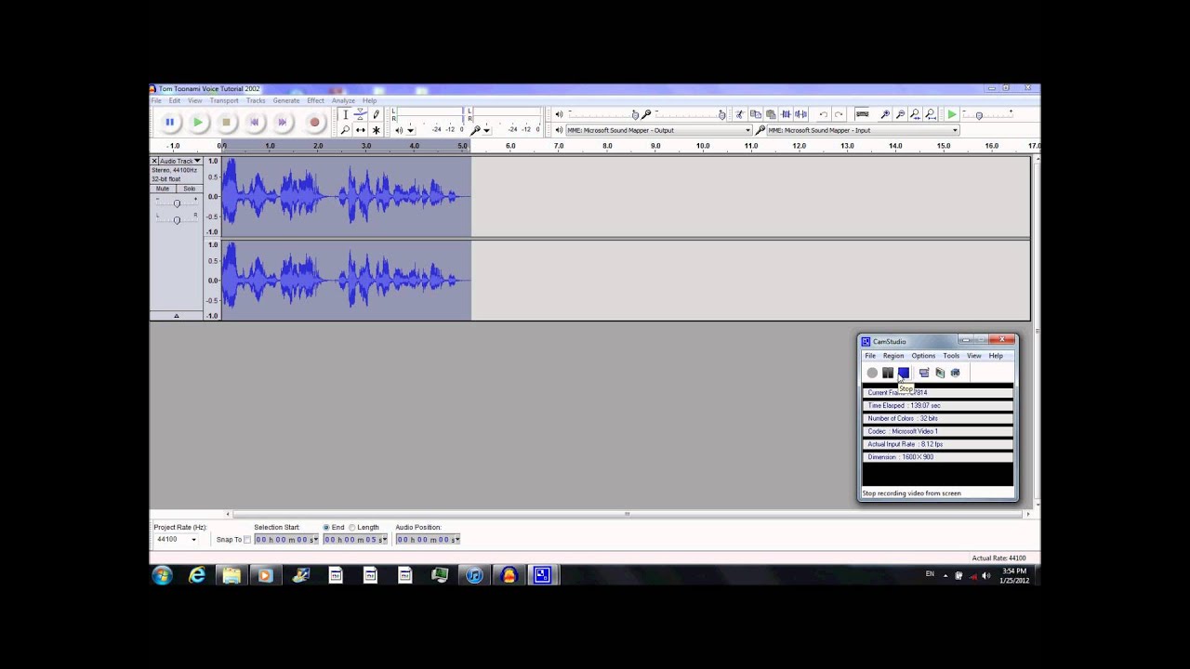
Task: Open the Output device dropdown
Action: 658,130
